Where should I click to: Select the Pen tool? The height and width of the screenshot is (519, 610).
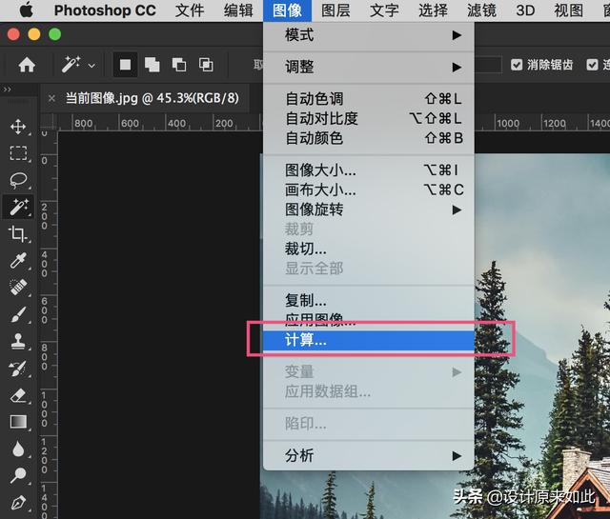click(18, 502)
